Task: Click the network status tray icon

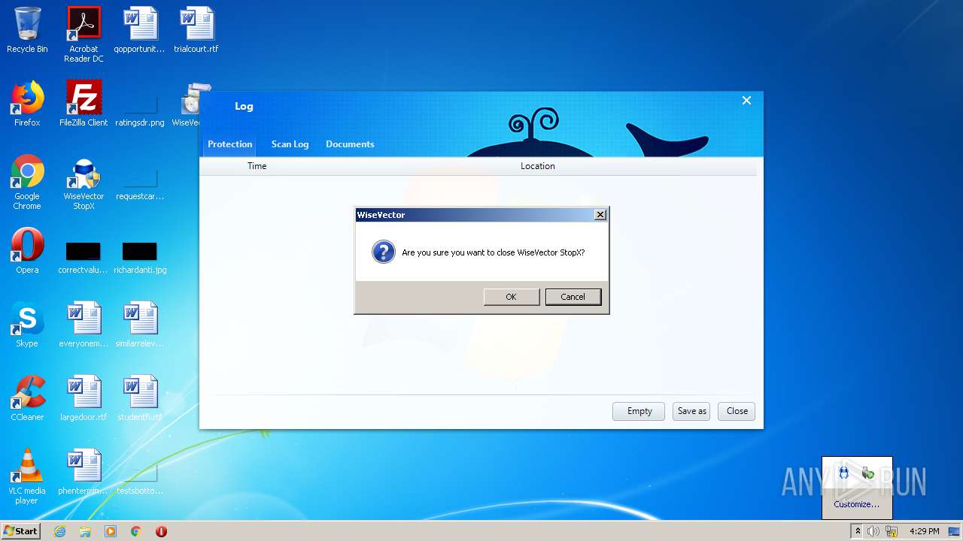Action: click(x=892, y=531)
